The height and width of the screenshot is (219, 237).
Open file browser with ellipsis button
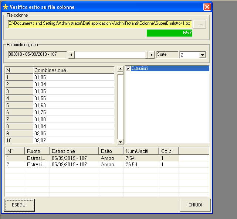(200, 24)
